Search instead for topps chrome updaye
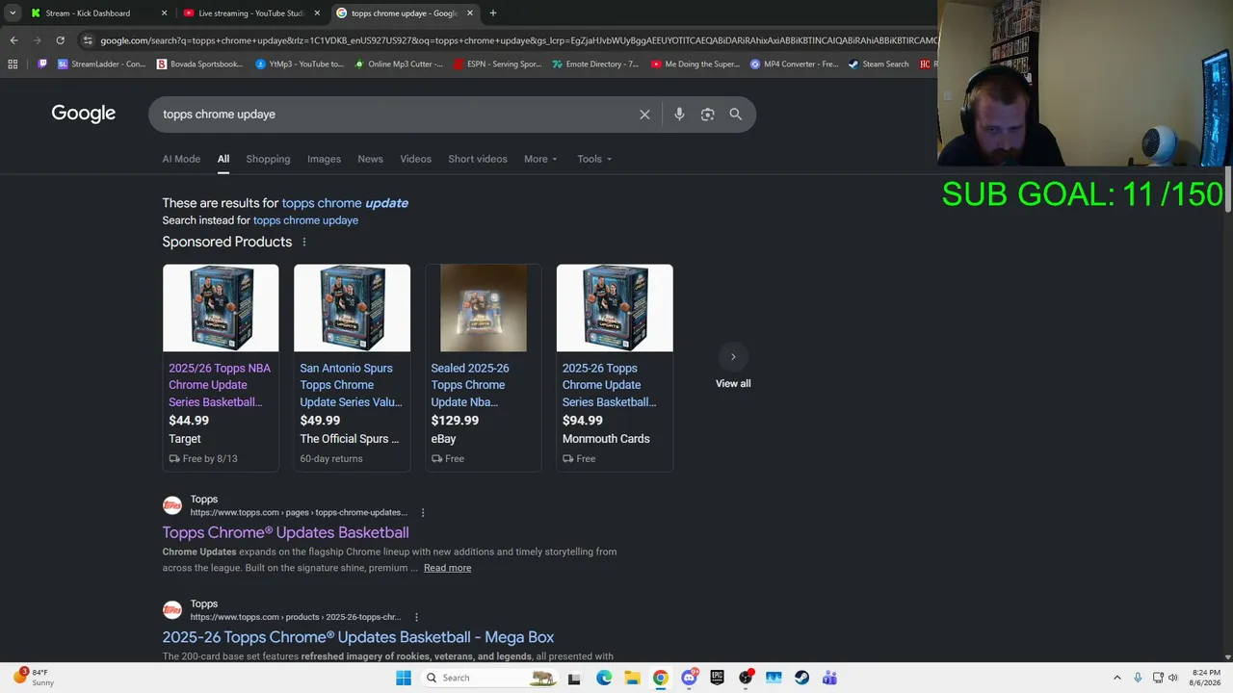The height and width of the screenshot is (693, 1233). 305,220
